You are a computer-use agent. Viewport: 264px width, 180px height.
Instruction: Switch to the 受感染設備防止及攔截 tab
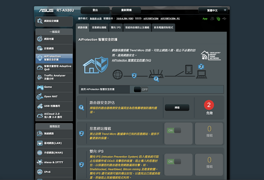(137, 27)
